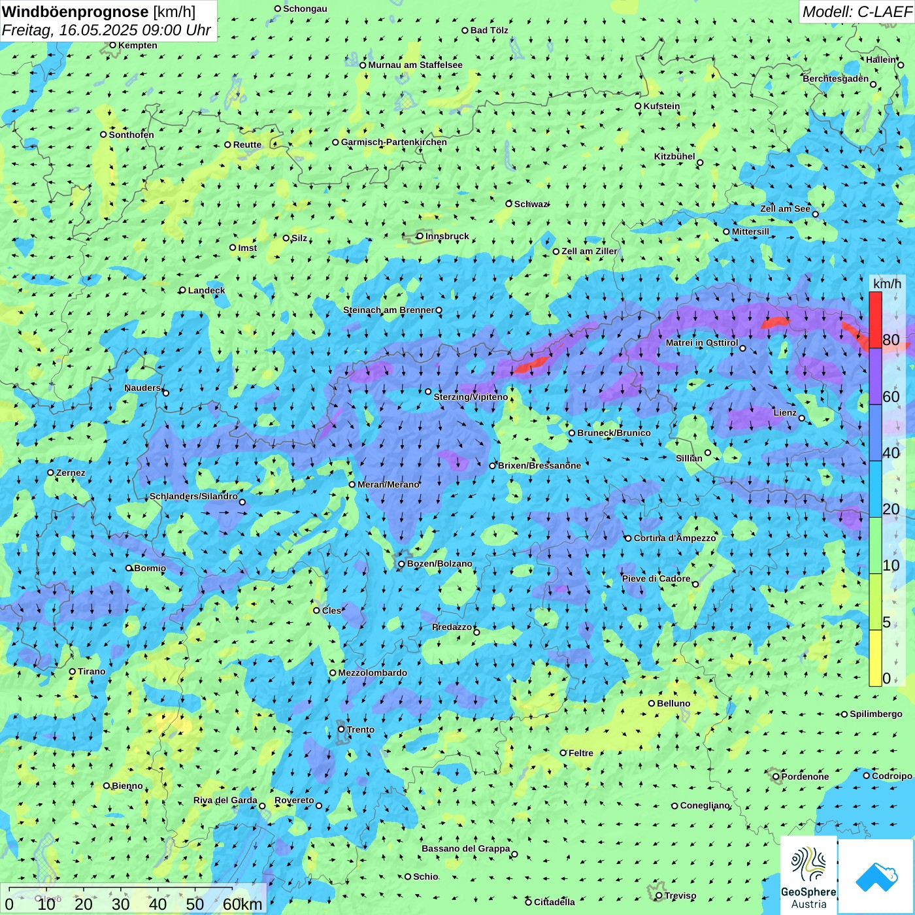Click the Feltre town label
This screenshot has width=915, height=915.
(581, 753)
